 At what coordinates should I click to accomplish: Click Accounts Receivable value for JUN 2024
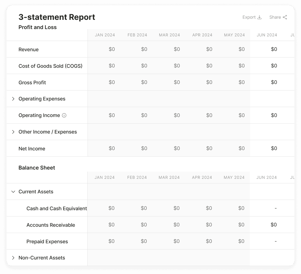point(274,225)
